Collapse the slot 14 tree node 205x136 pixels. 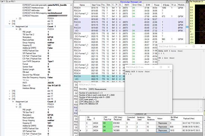[10, 24]
